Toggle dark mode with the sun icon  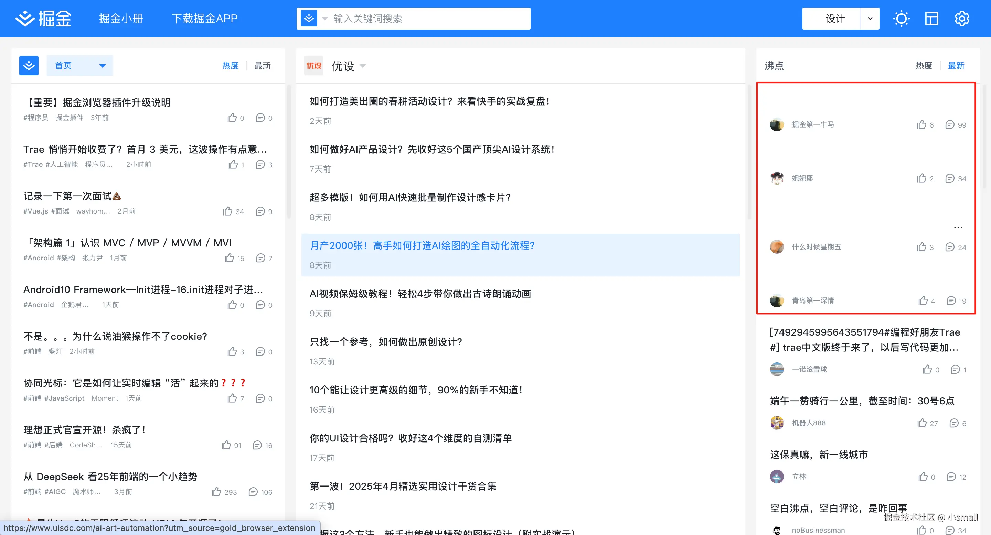pos(901,18)
